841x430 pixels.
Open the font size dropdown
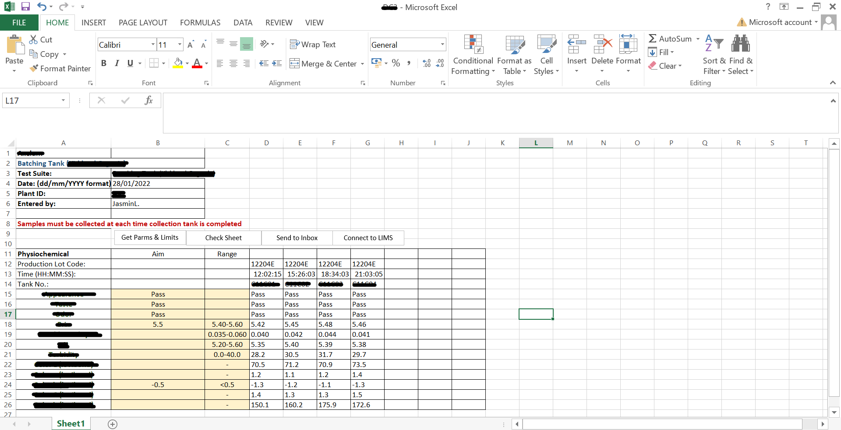180,45
